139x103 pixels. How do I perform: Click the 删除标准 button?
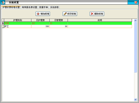(x=97, y=14)
